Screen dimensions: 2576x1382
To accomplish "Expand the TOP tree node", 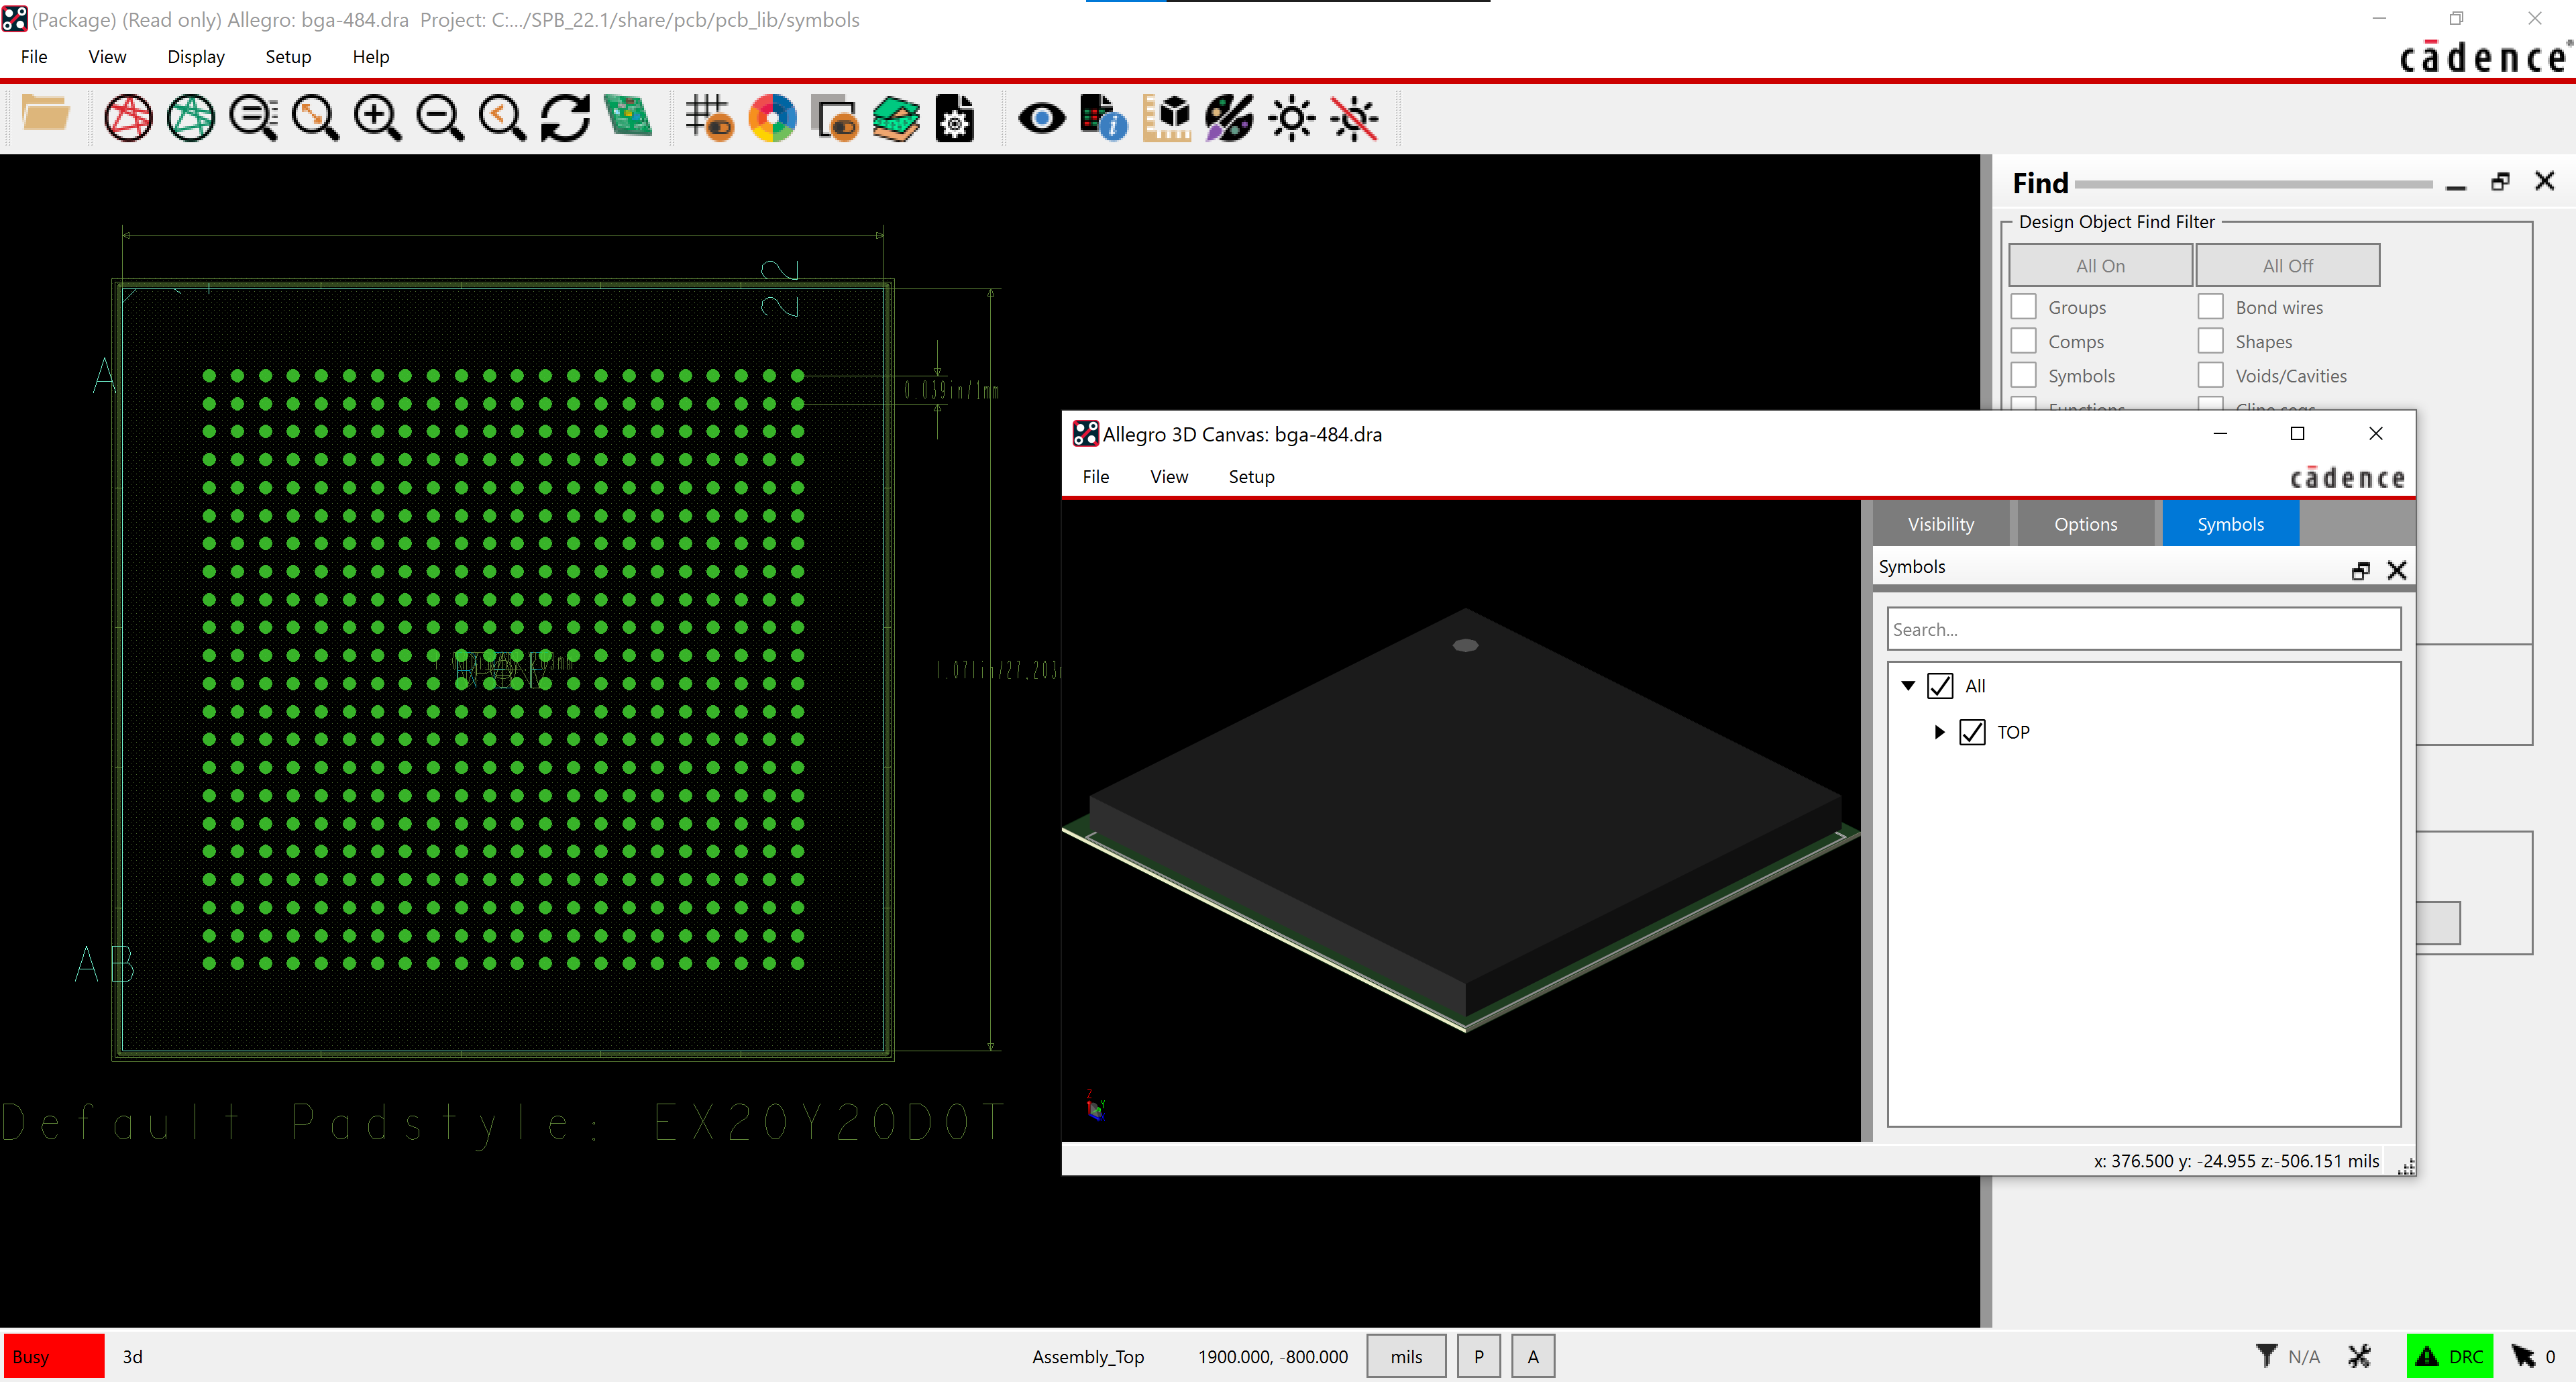I will click(1939, 732).
